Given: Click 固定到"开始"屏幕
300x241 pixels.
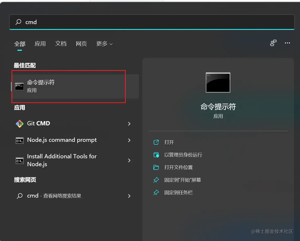Looking at the screenshot, I should 183,180.
